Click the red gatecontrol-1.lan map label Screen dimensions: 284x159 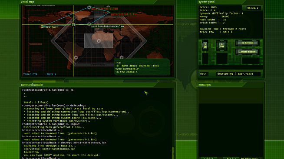click(104, 9)
